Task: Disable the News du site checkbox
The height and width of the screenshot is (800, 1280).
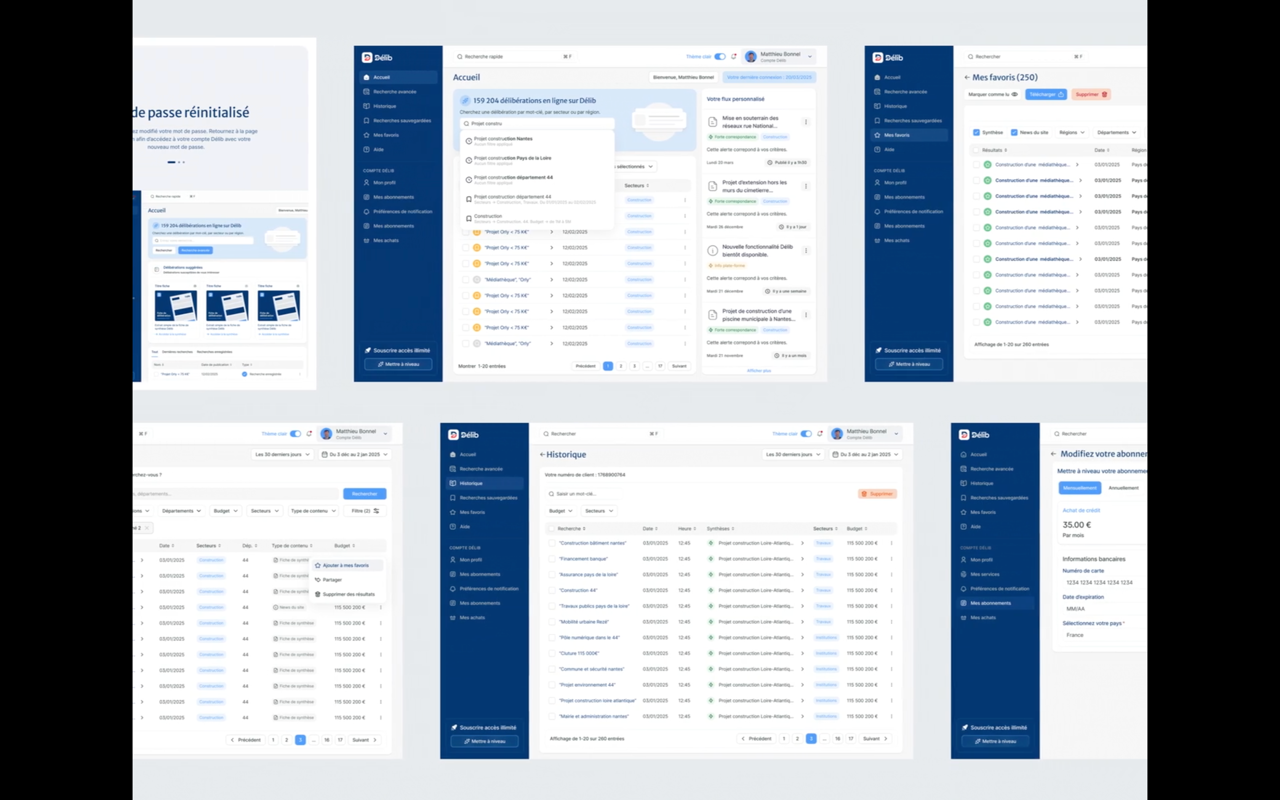Action: (1014, 132)
